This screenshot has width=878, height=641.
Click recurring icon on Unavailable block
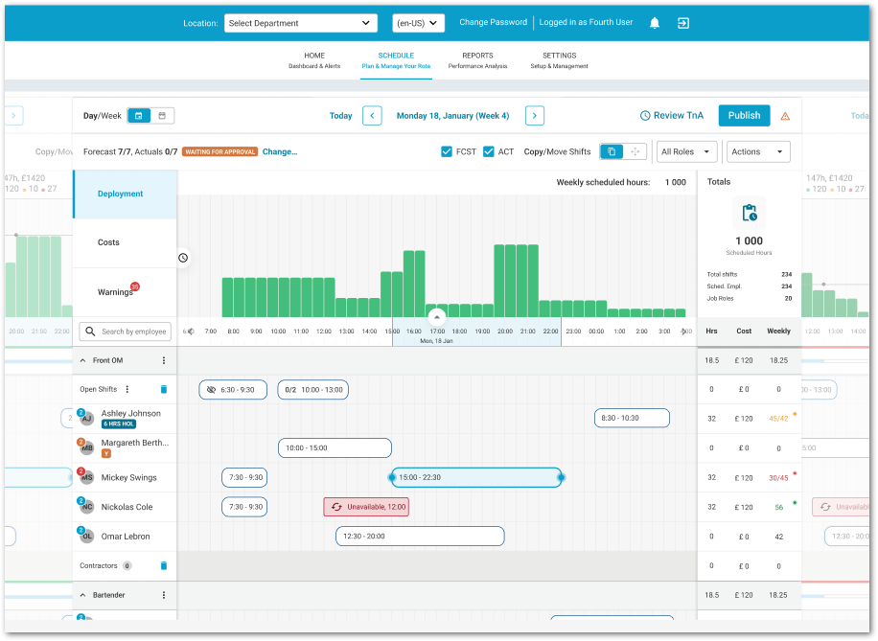pyautogui.click(x=336, y=507)
